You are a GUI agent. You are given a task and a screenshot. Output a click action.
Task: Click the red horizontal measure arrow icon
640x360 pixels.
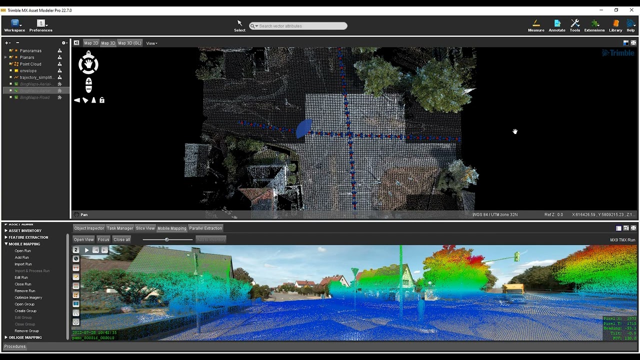[x=76, y=267]
